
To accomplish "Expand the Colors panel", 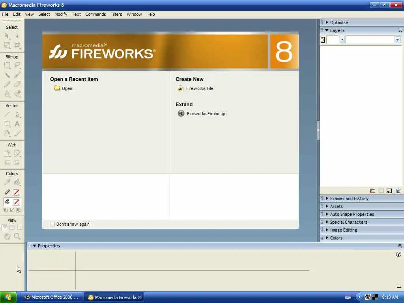I will (x=327, y=238).
